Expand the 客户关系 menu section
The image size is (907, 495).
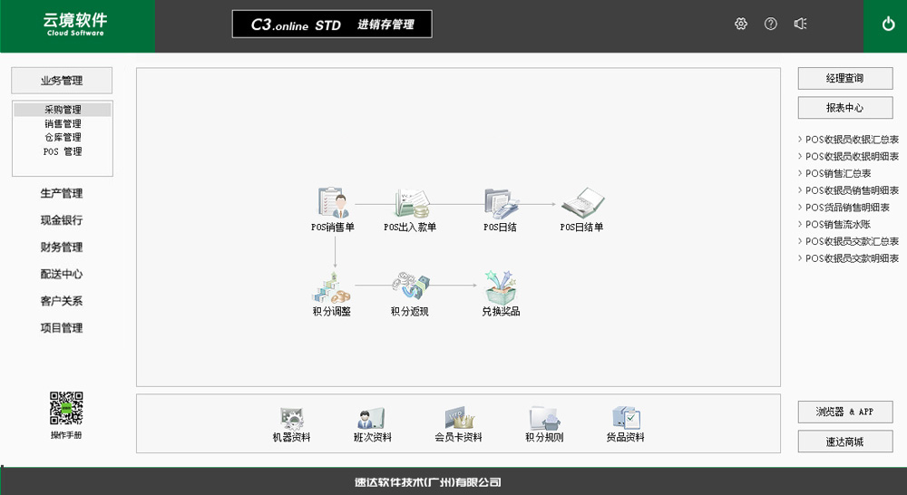point(62,301)
